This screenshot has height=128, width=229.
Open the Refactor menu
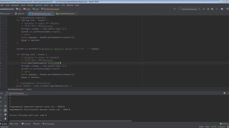tap(39, 5)
